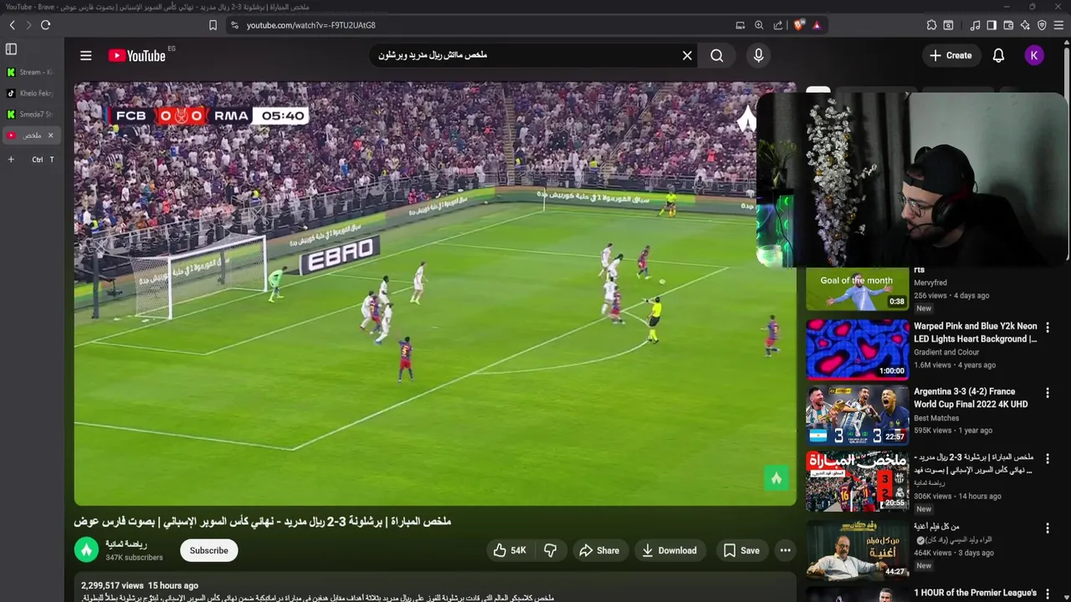
Task: Open Brave Rewards triangle icon
Action: (x=817, y=25)
